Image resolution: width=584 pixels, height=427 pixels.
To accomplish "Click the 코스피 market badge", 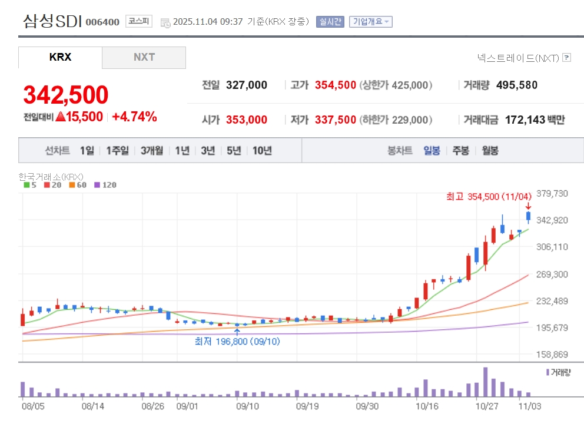I will 139,22.
